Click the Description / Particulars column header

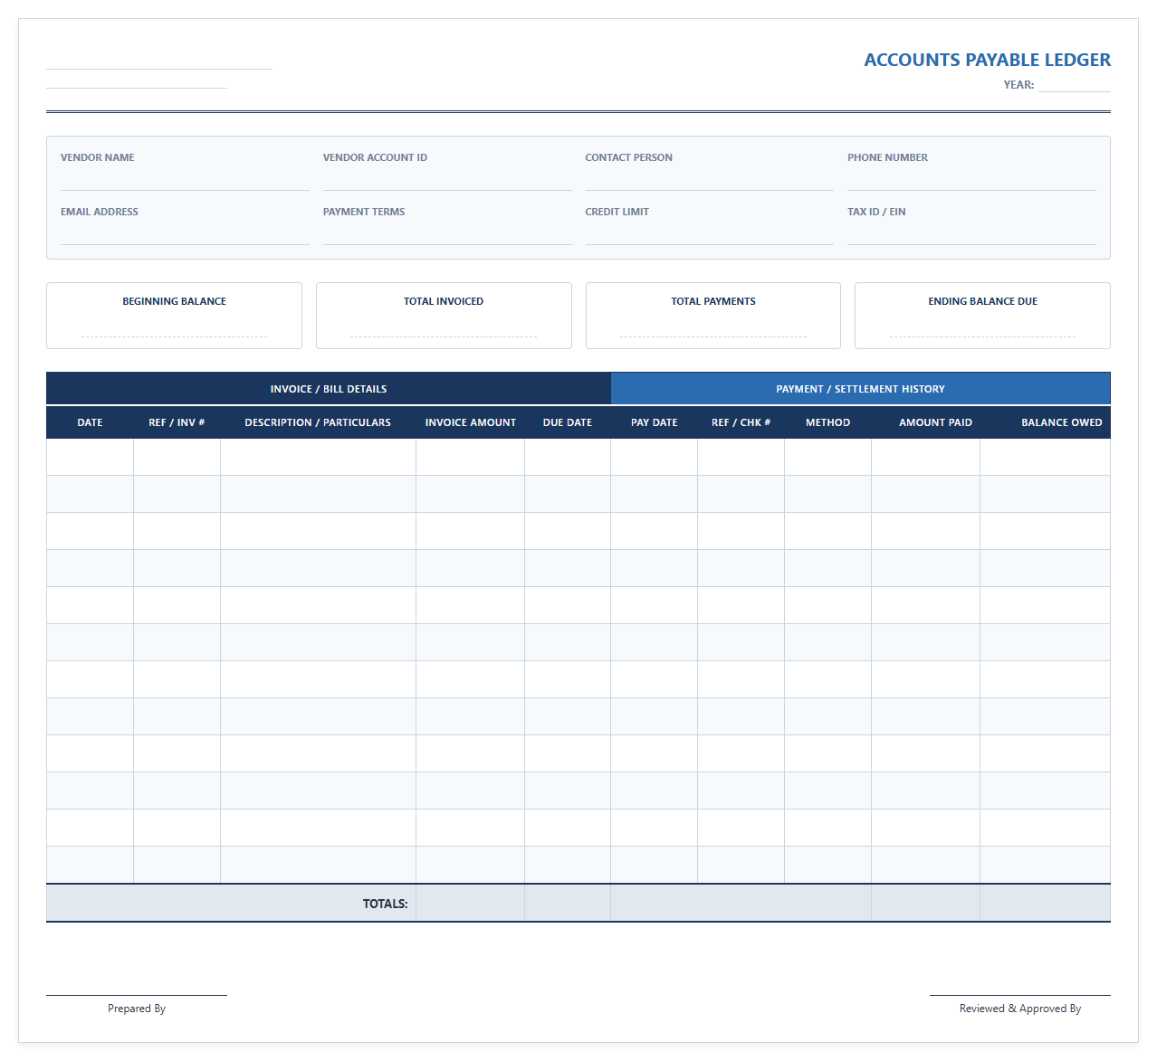(x=318, y=422)
